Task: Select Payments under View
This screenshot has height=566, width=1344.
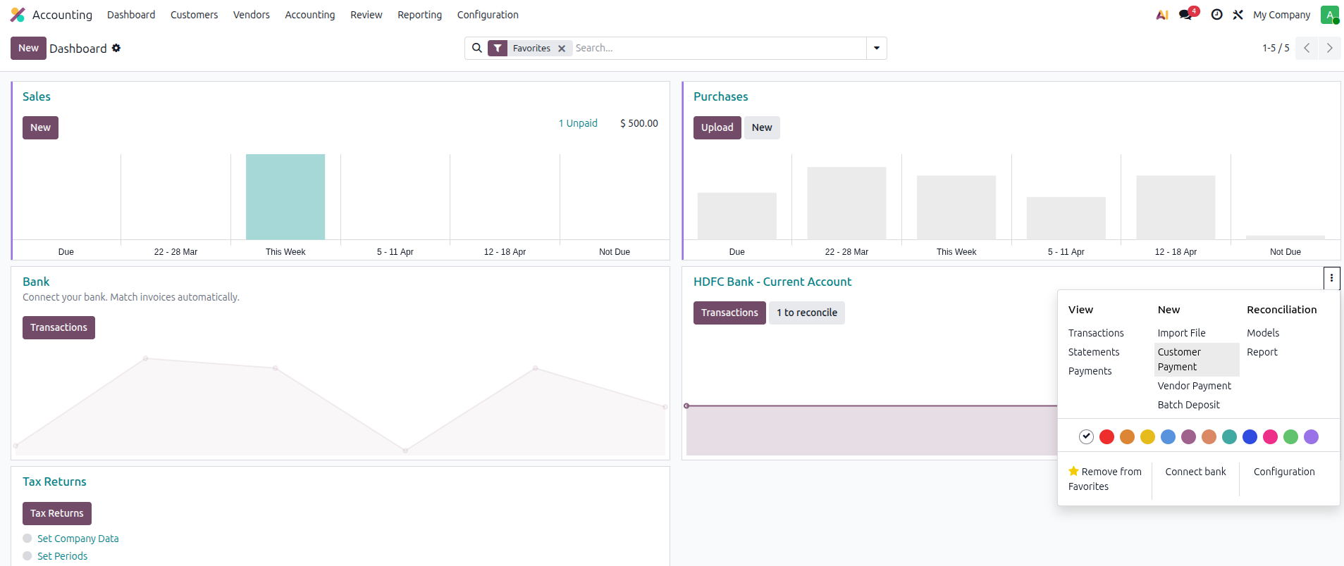Action: 1090,371
